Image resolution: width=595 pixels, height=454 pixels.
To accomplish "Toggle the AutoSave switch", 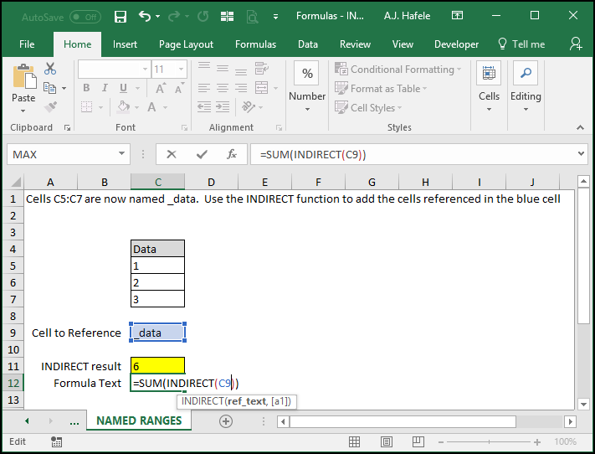I will point(85,17).
